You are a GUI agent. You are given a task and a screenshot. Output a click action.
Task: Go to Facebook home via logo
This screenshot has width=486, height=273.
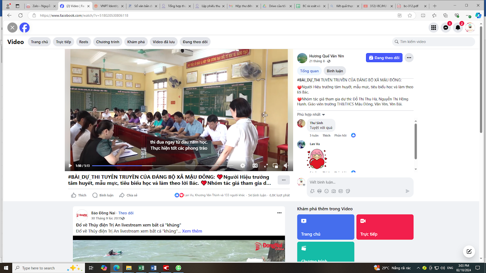click(x=25, y=28)
